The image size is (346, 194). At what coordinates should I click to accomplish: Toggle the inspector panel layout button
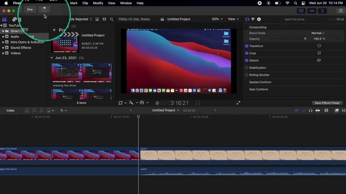322,11
